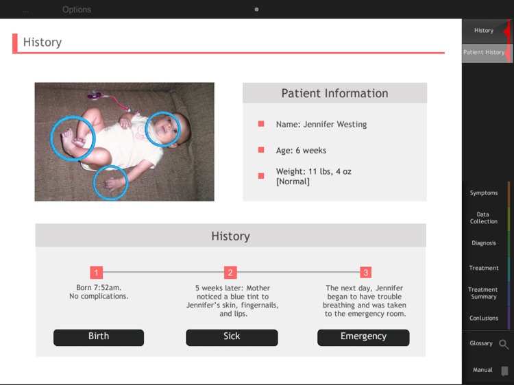Open the Manual link
The height and width of the screenshot is (385, 514).
pos(482,370)
